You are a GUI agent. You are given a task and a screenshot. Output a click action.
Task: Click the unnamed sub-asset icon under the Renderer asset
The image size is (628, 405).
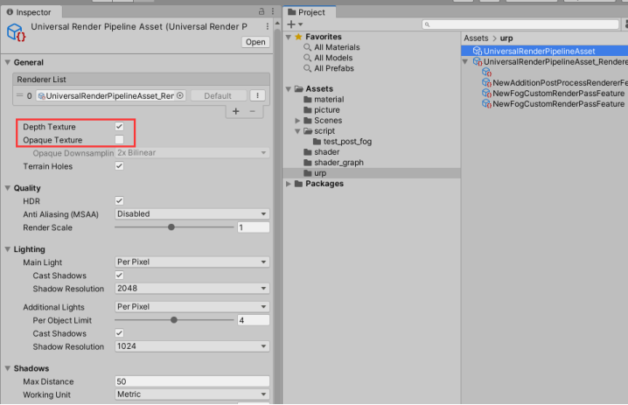486,72
